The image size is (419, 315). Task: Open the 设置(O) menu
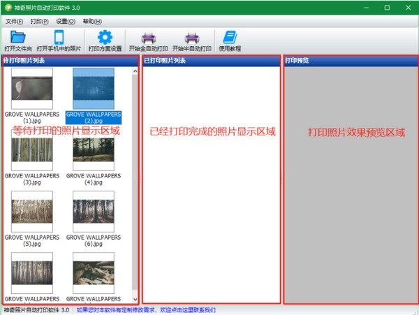pos(66,22)
